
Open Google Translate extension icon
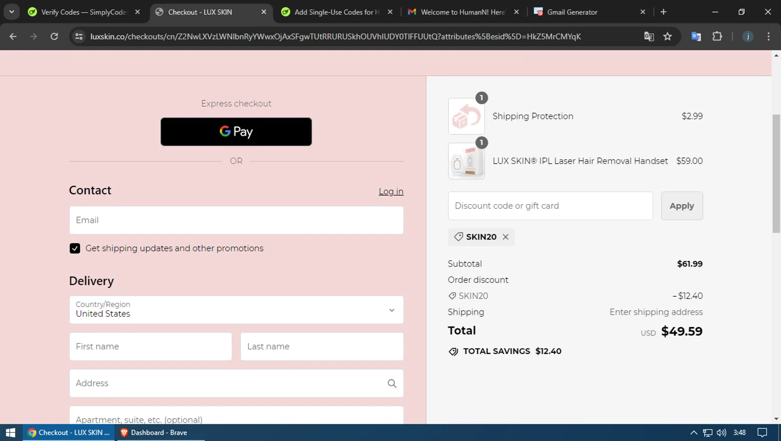click(x=696, y=36)
